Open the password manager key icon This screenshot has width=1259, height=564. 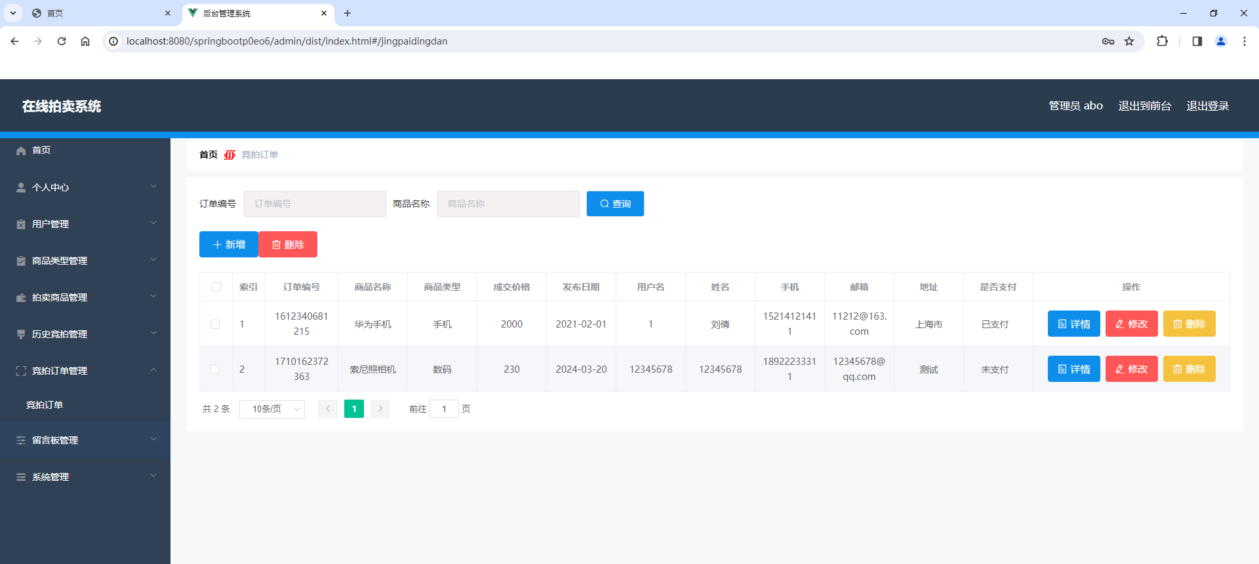(x=1108, y=41)
